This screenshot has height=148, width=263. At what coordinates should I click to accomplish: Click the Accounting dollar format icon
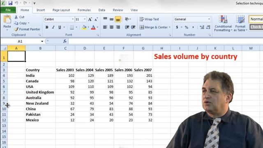177,27
